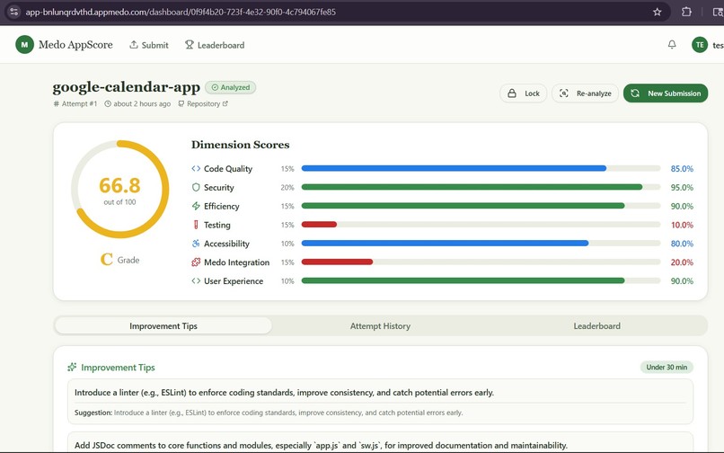Click the Efficiency lightning icon
Screen dimensions: 724x453
click(196, 206)
